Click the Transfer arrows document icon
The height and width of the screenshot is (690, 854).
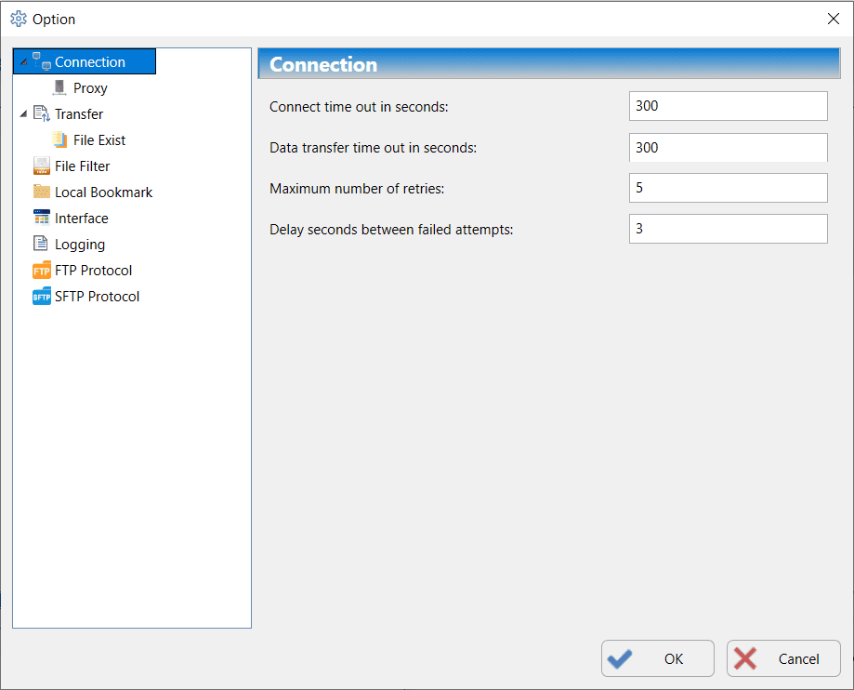(41, 114)
